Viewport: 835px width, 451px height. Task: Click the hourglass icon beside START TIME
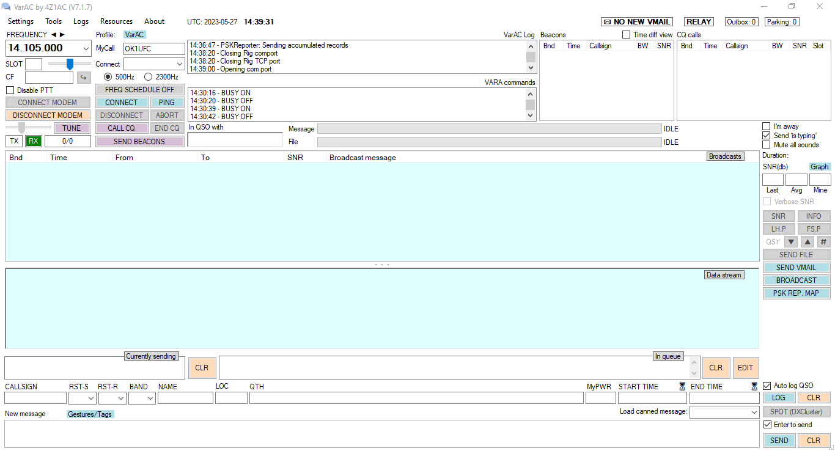pos(682,386)
